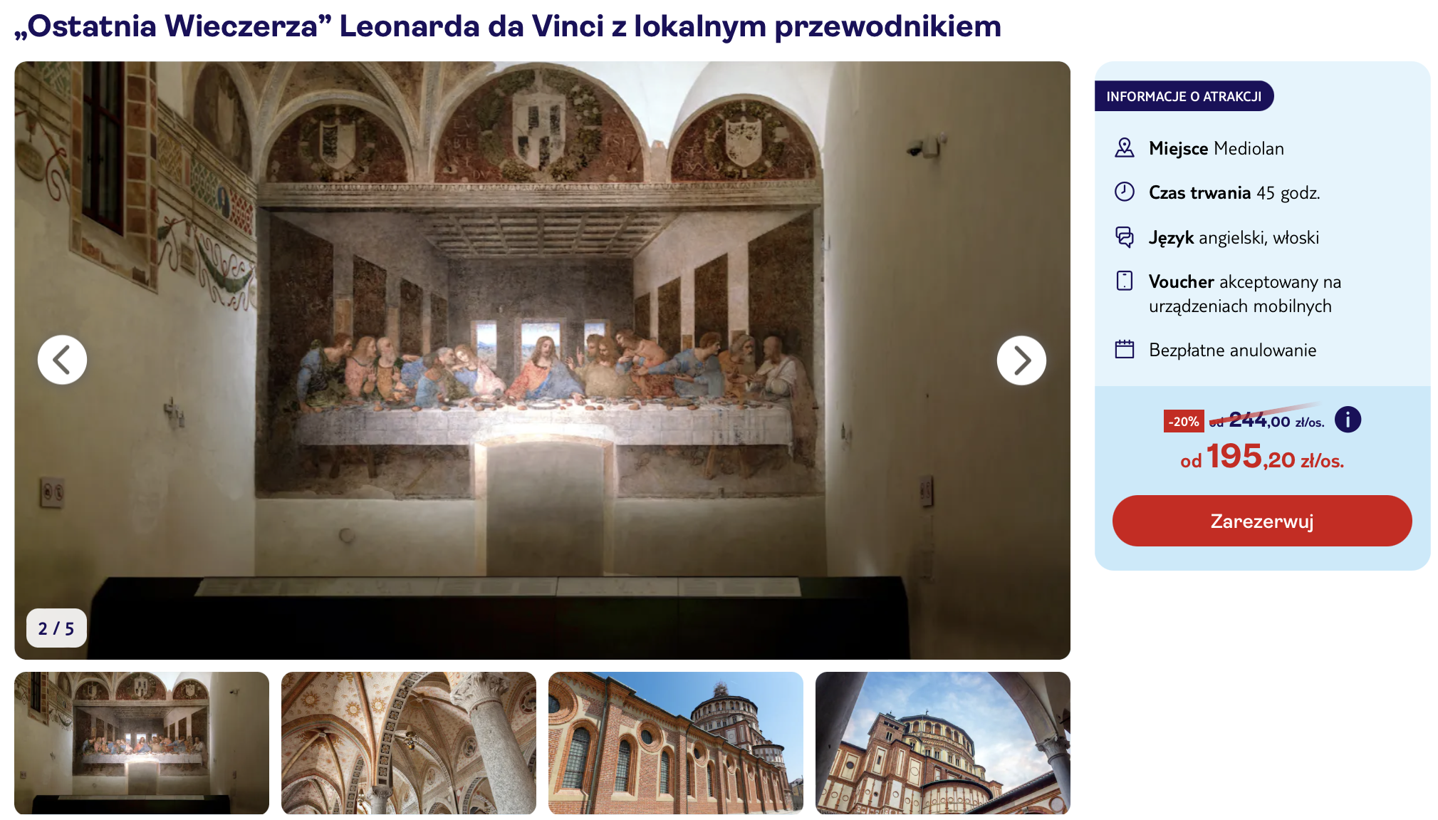Screen dimensions: 1438x820
Task: Open the Last Supper painting thumbnail
Action: click(142, 742)
